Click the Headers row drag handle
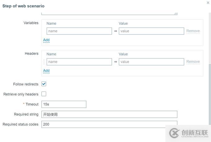The width and height of the screenshot is (211, 142). click(x=44, y=62)
